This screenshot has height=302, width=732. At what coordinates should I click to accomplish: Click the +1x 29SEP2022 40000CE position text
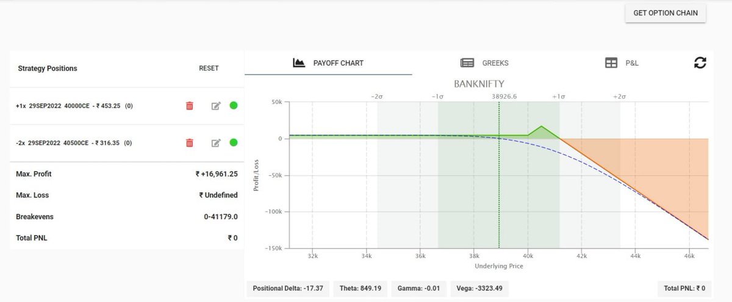tap(74, 106)
